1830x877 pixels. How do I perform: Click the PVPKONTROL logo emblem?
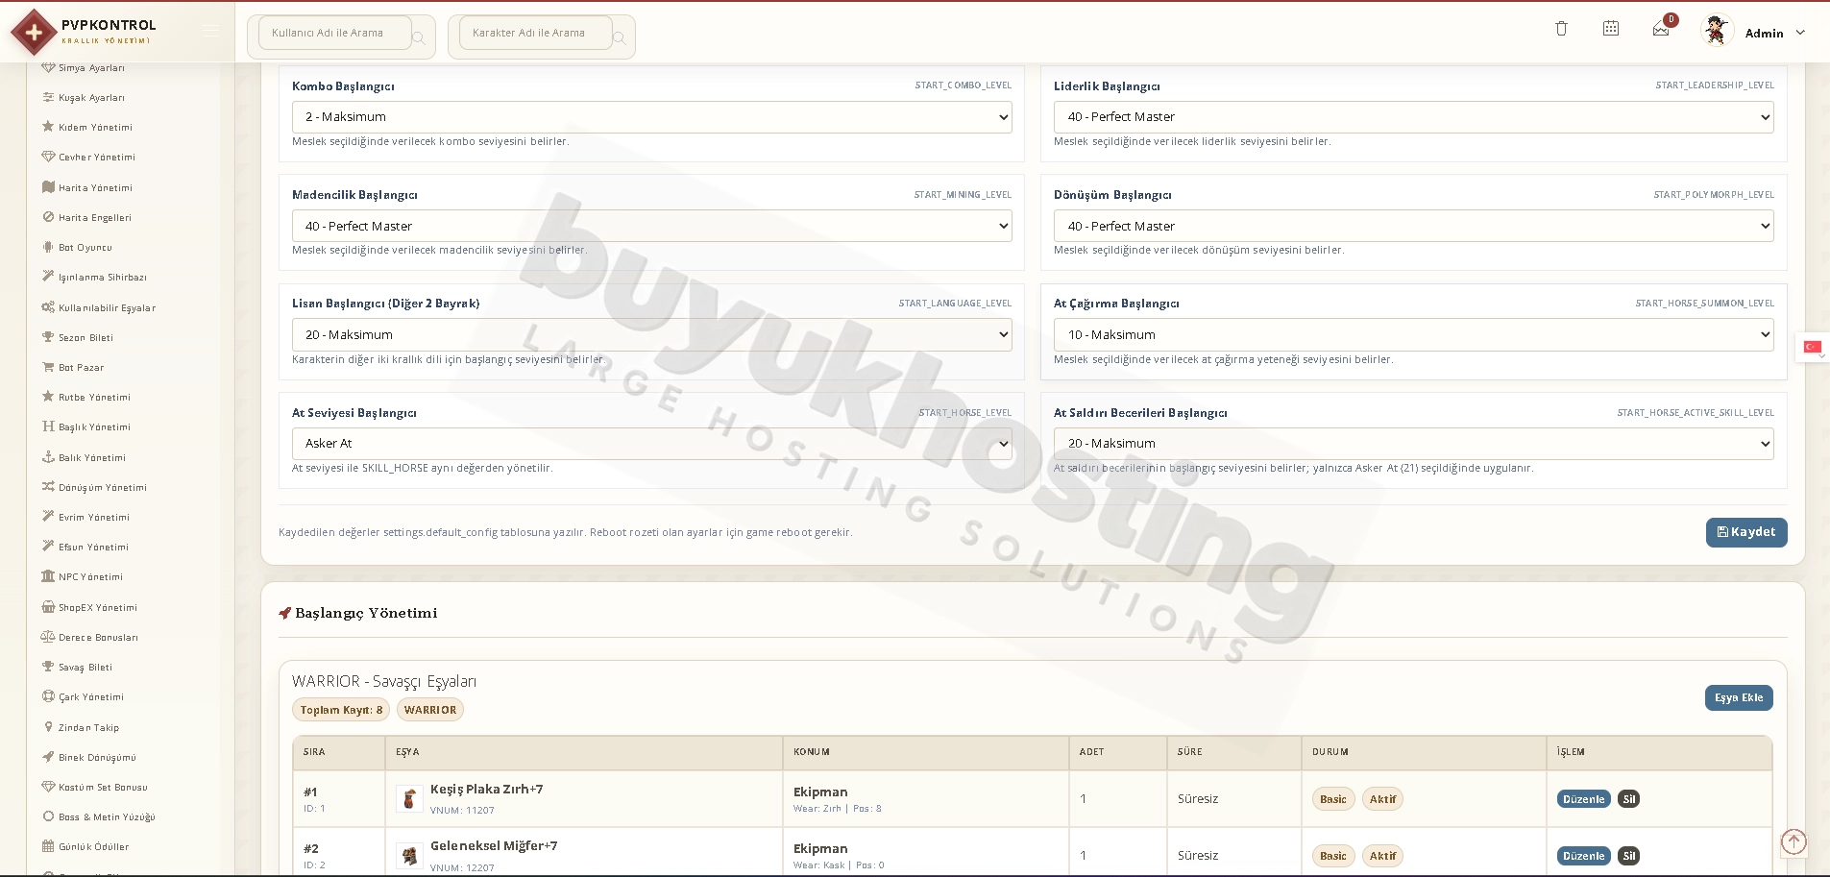click(x=34, y=33)
